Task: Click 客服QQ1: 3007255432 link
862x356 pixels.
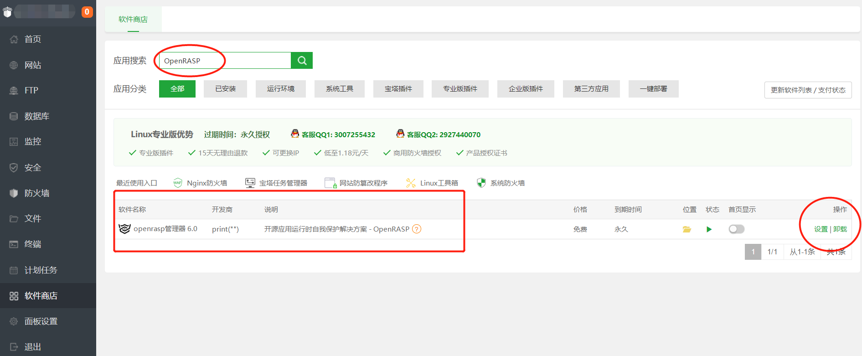Action: click(x=338, y=134)
